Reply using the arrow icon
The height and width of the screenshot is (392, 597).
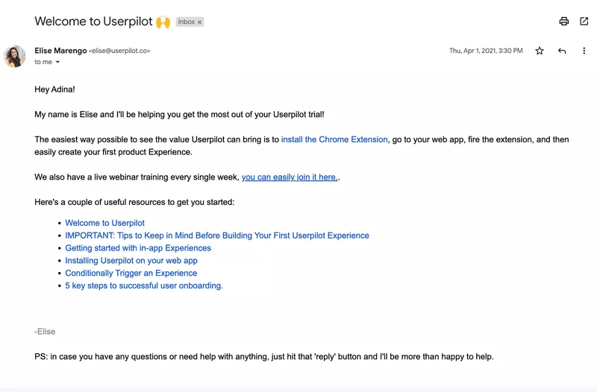[x=562, y=51]
